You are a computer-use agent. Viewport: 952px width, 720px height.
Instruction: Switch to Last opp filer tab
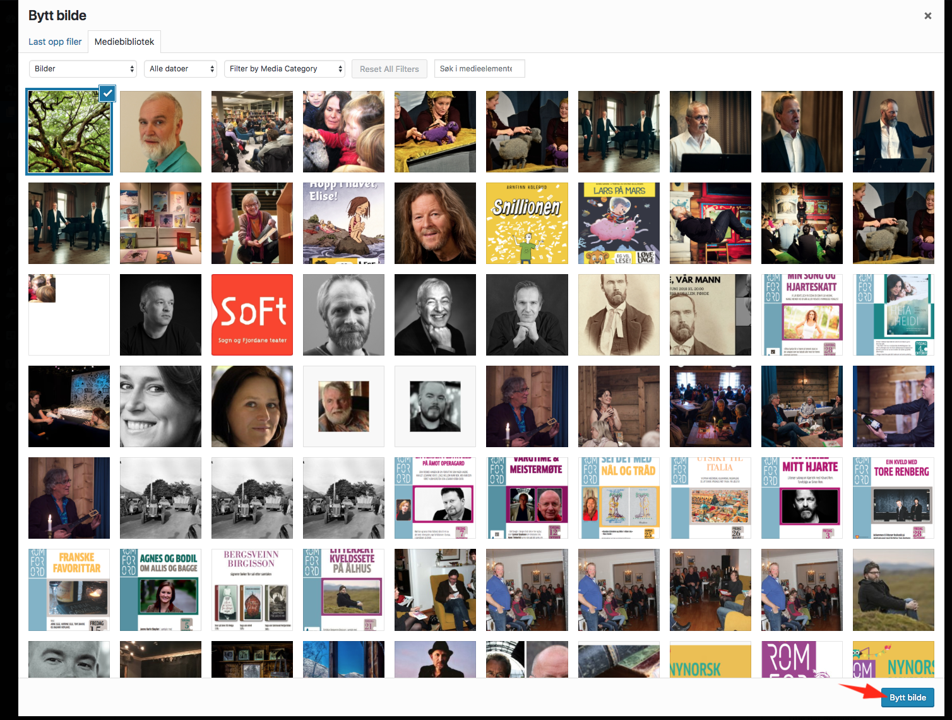coord(55,42)
